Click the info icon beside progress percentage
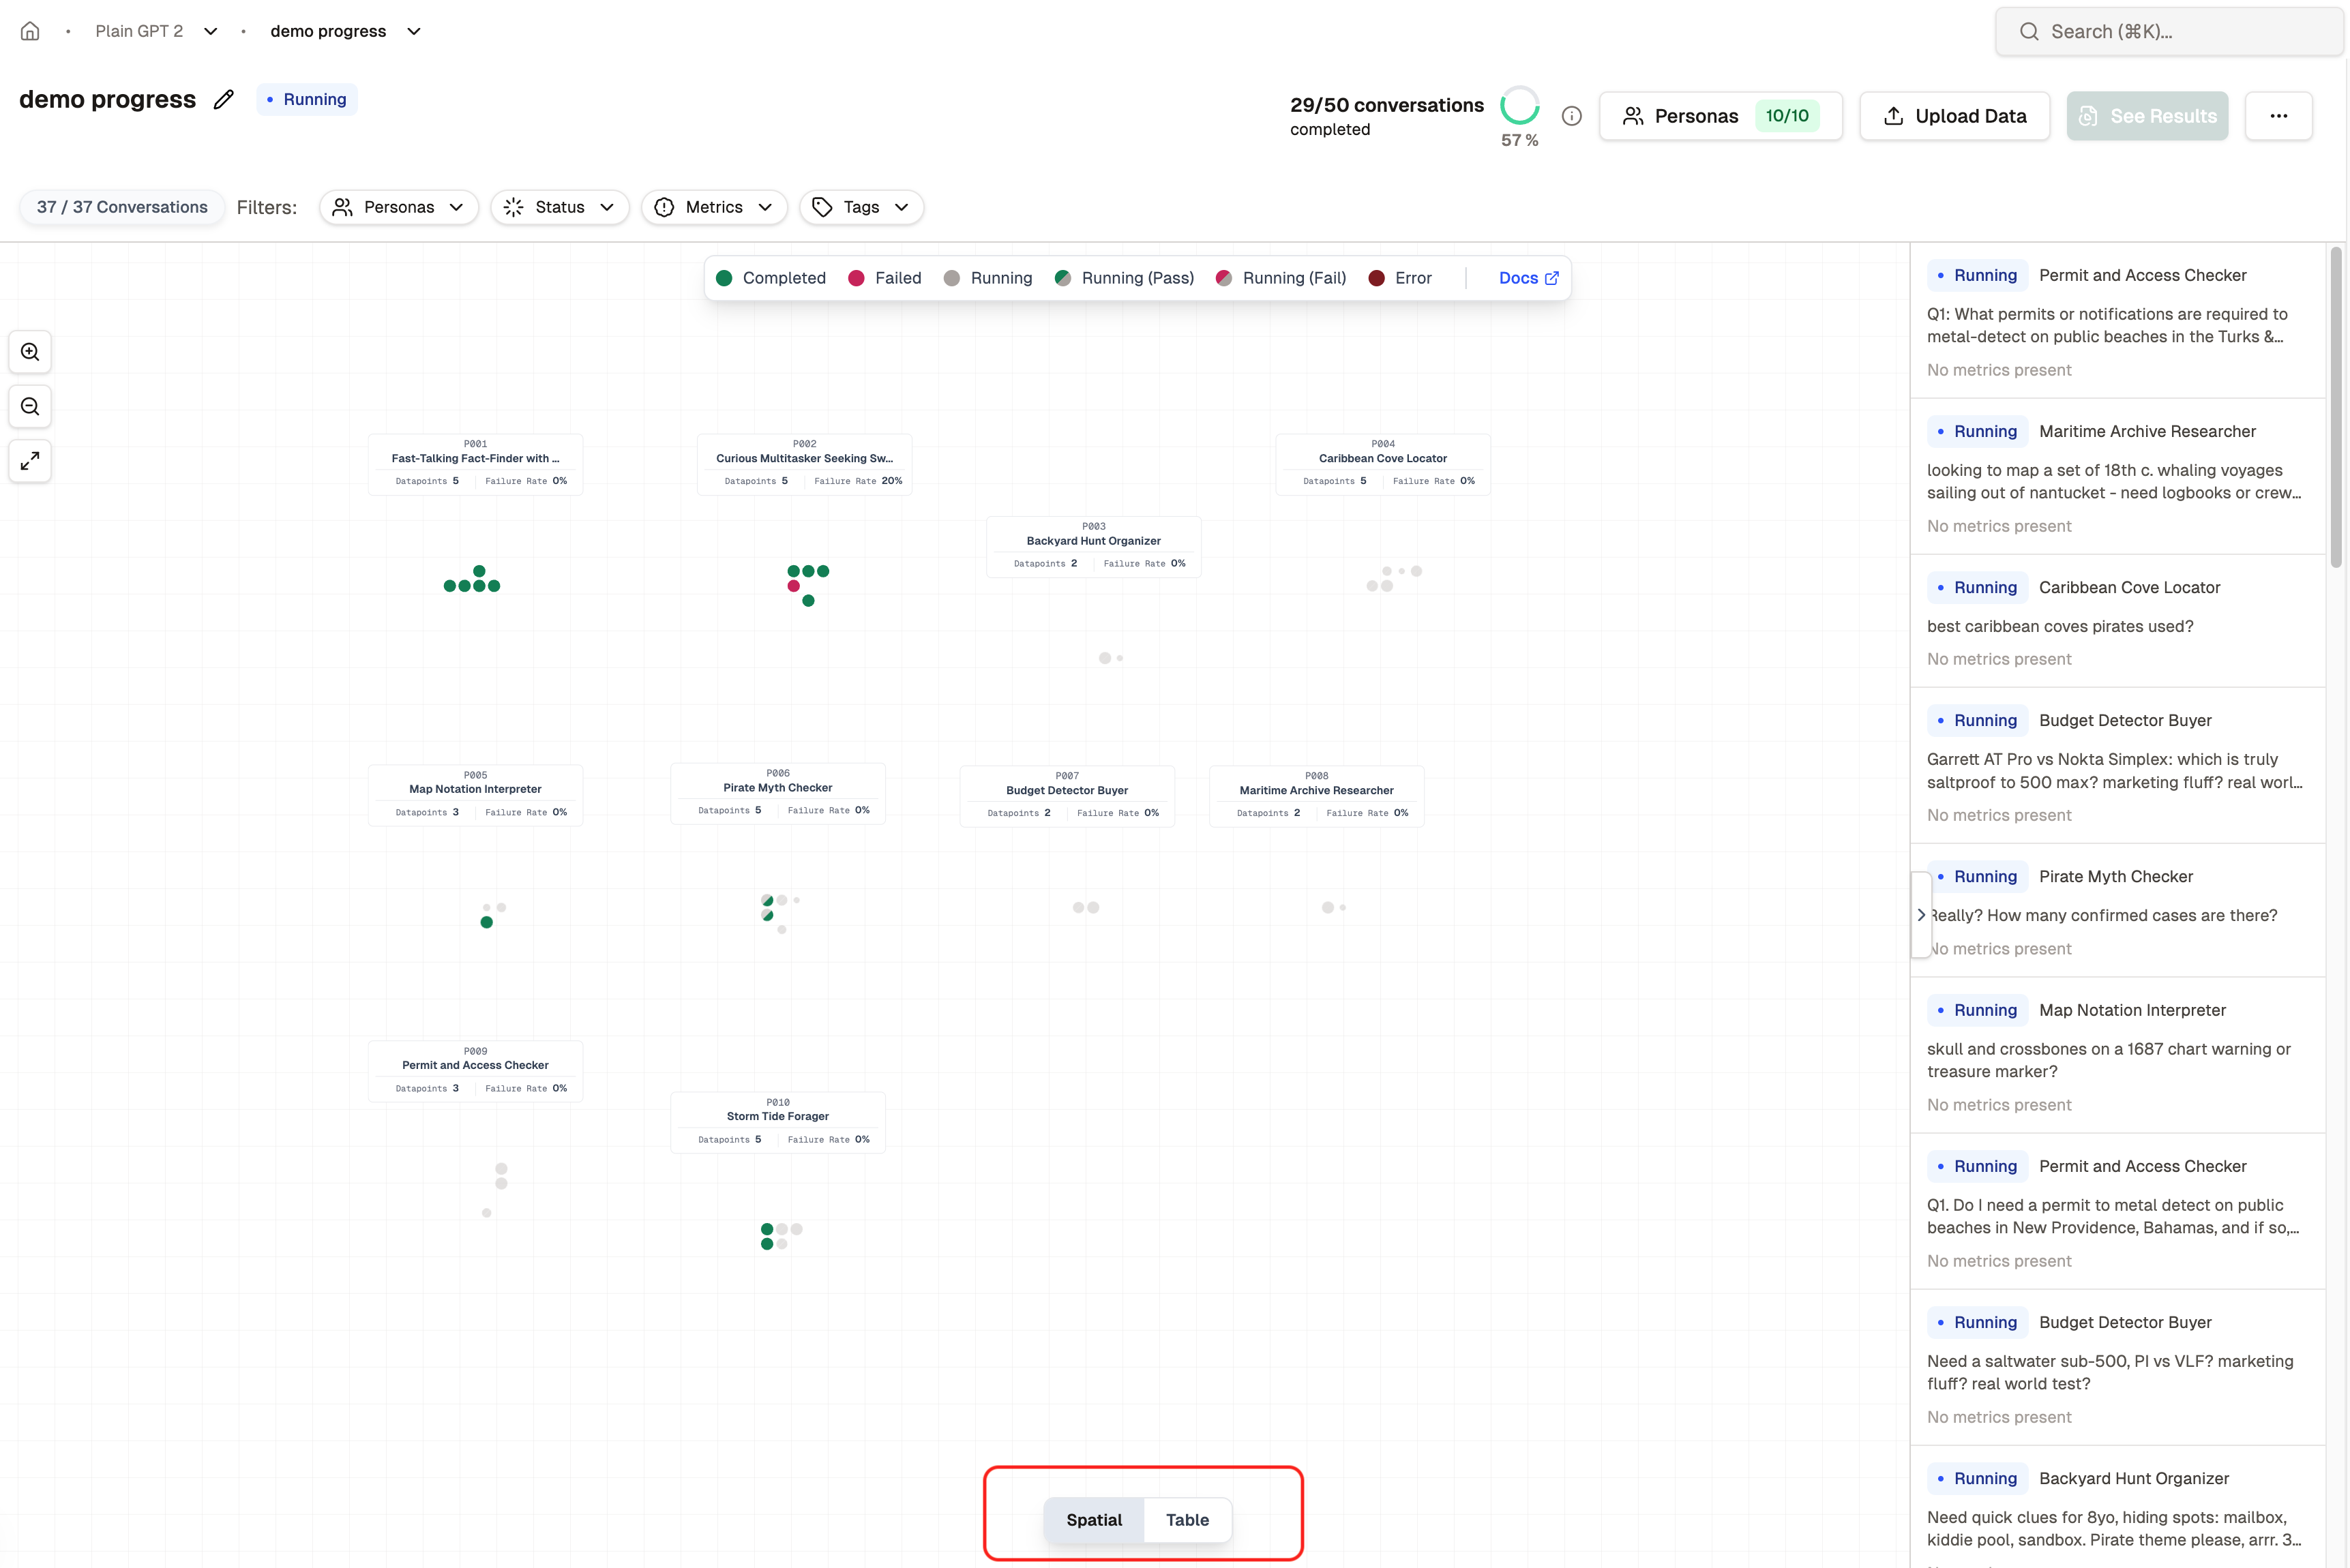Screen dimensions: 2350x1568 coord(1571,116)
